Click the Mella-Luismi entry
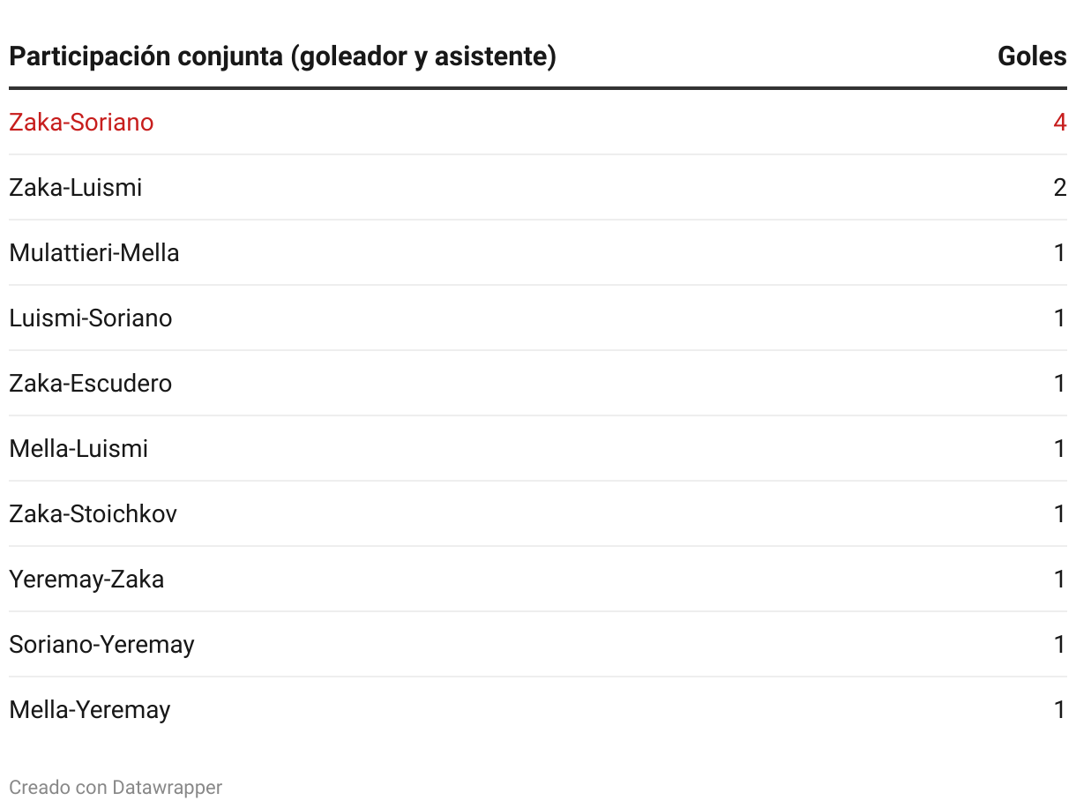This screenshot has width=1076, height=808. click(78, 449)
